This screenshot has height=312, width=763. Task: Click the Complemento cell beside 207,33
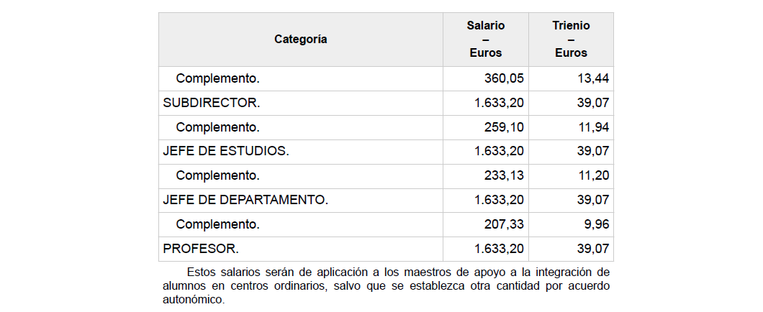[x=217, y=224]
